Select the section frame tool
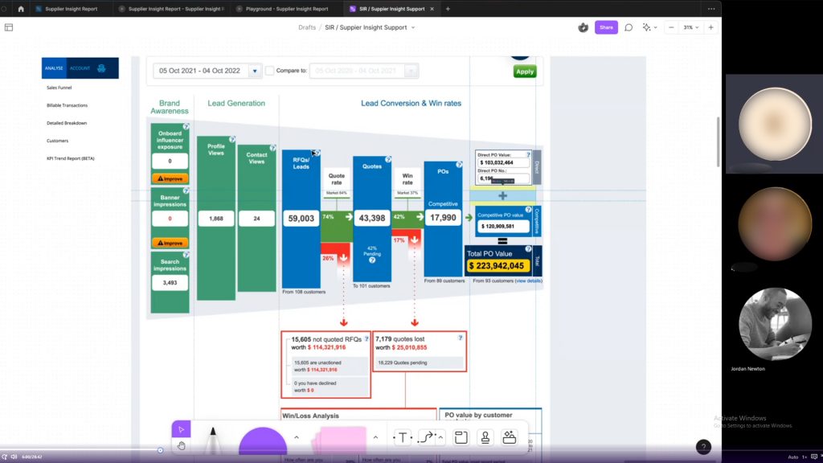The width and height of the screenshot is (823, 463). 461,438
